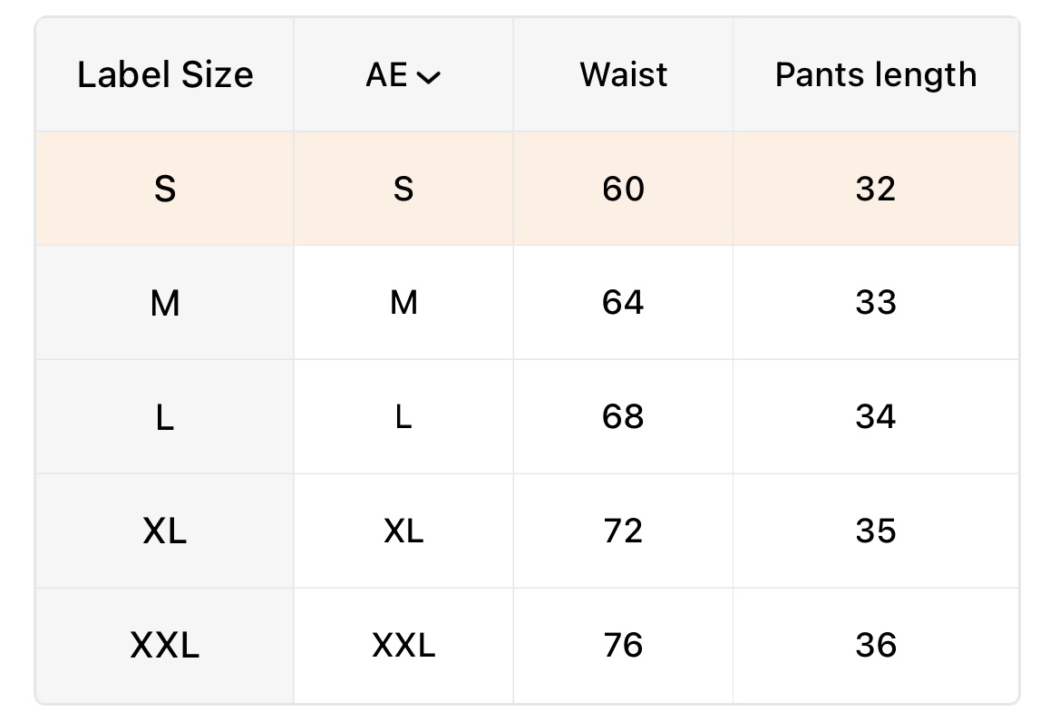
Task: Click waist value 64
Action: (623, 303)
